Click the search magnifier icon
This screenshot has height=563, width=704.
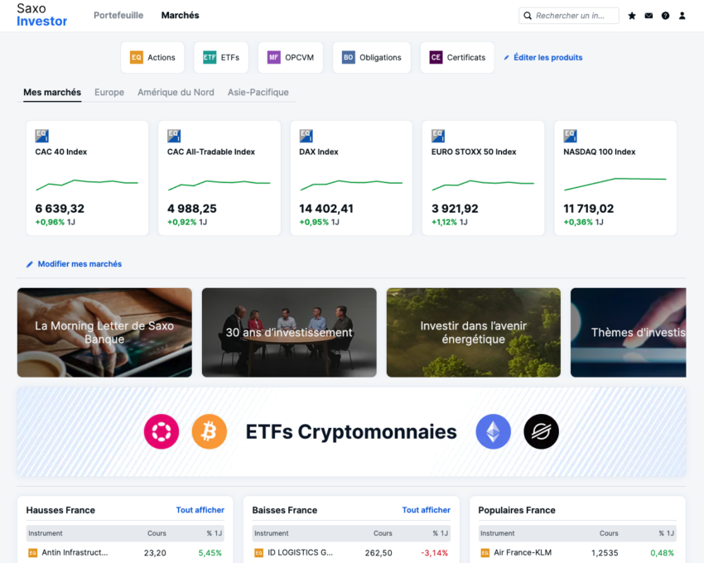(x=527, y=15)
